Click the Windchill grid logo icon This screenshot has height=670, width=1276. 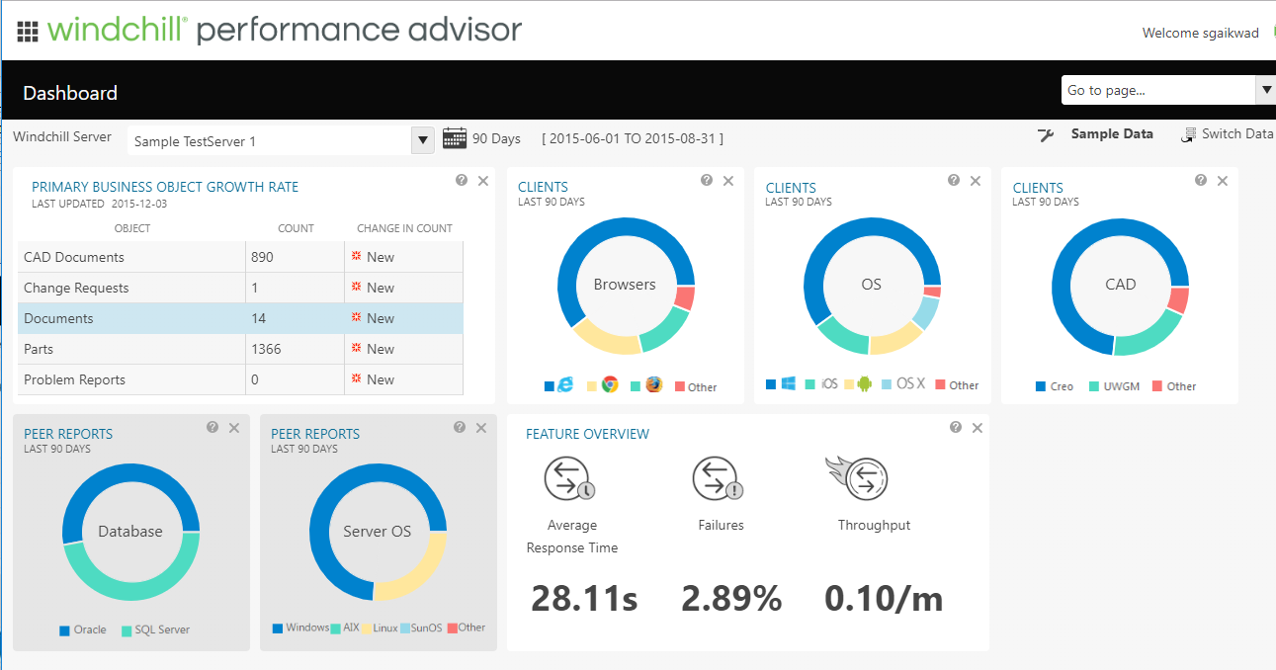click(28, 30)
